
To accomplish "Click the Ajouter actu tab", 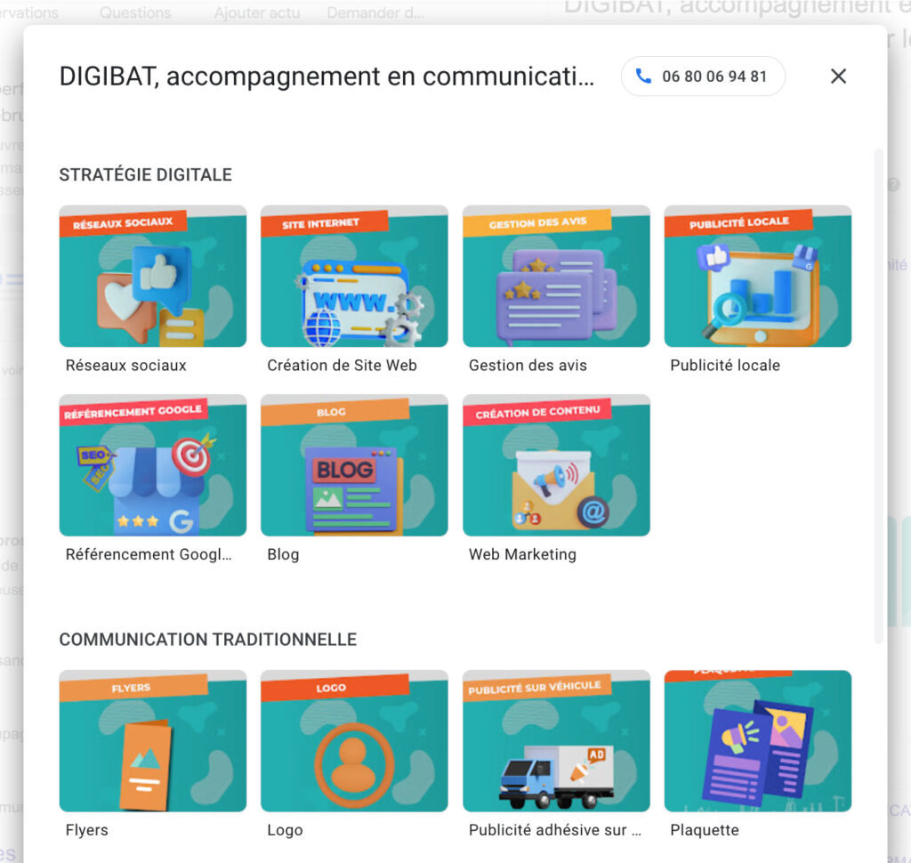I will (257, 12).
